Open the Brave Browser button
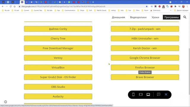Viewport: 190px width, 107px height. [145, 77]
